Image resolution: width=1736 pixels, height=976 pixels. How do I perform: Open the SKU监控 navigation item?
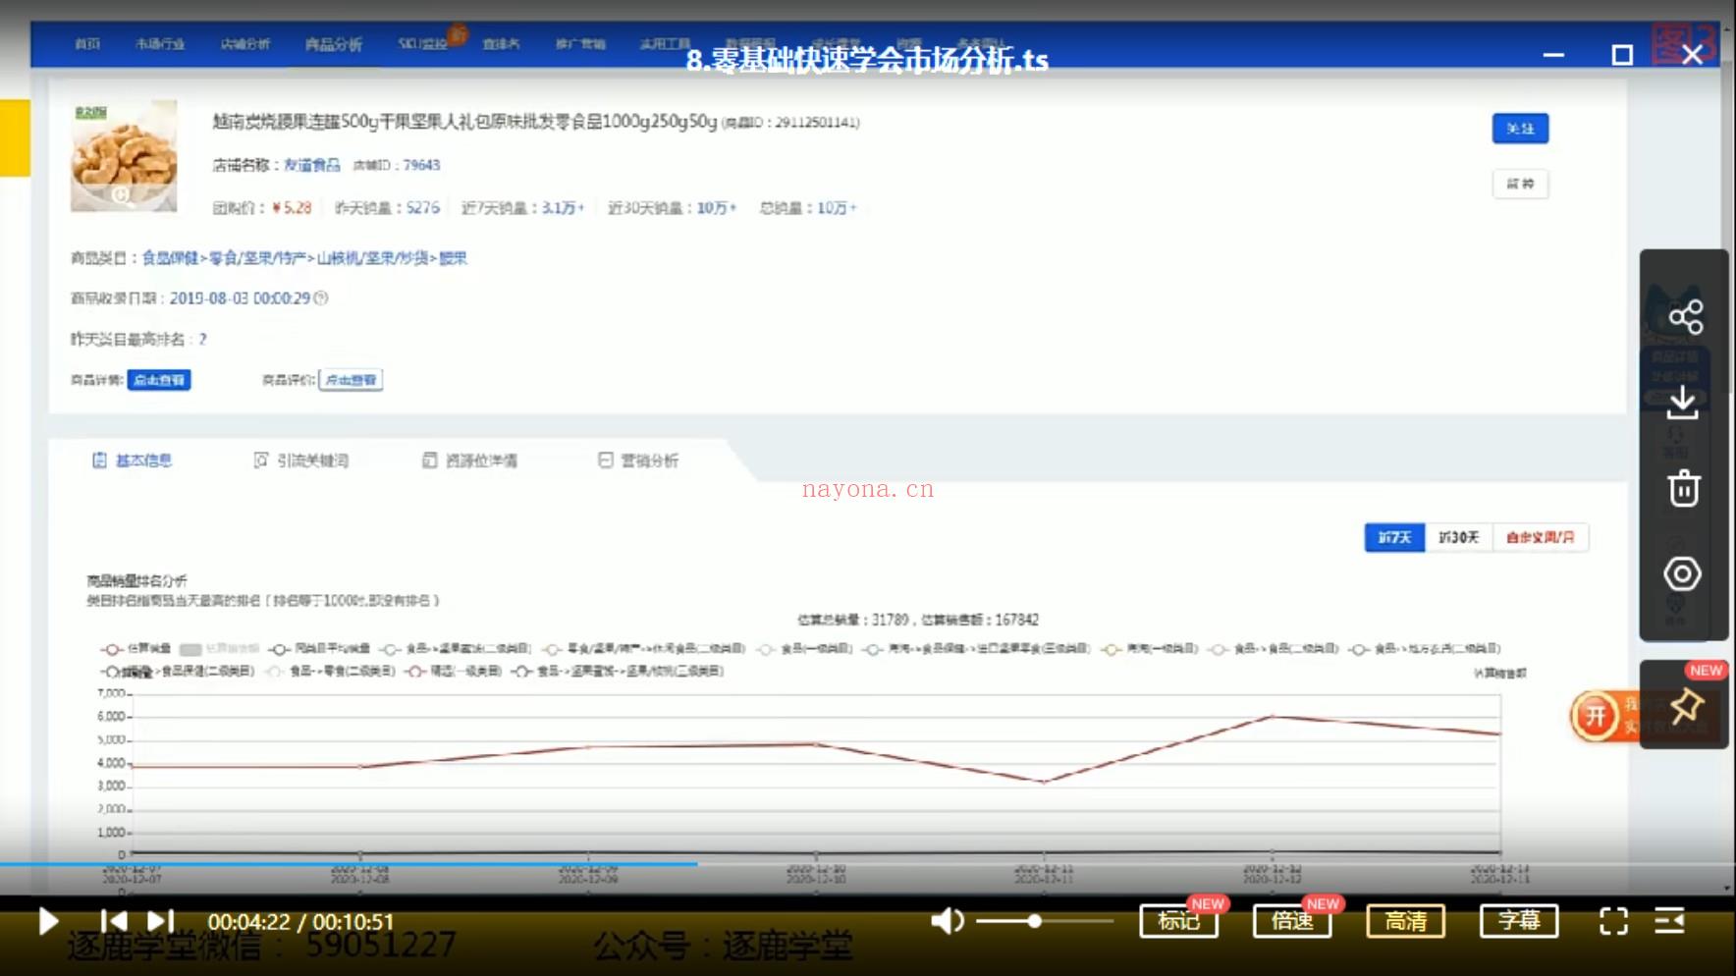click(423, 44)
